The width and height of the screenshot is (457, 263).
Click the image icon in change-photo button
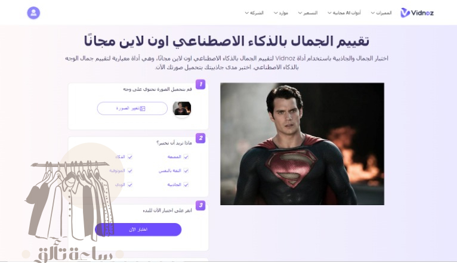(143, 109)
